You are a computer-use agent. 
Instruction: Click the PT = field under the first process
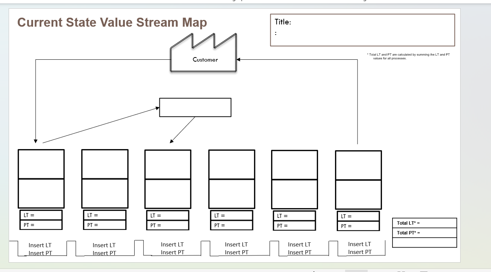pyautogui.click(x=41, y=224)
